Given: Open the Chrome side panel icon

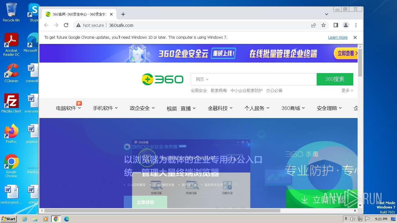Looking at the screenshot, I should point(336,25).
